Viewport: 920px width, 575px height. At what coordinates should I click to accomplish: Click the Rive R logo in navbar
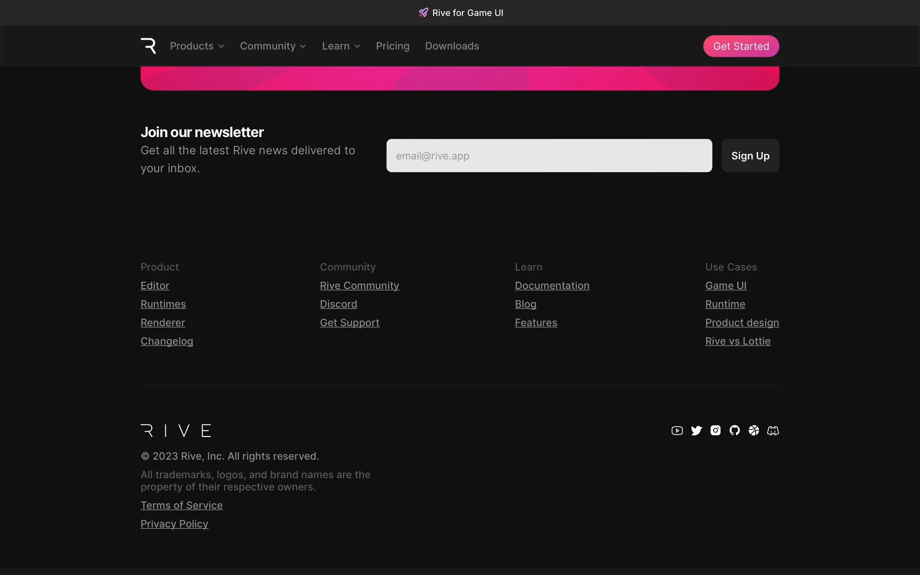coord(148,46)
